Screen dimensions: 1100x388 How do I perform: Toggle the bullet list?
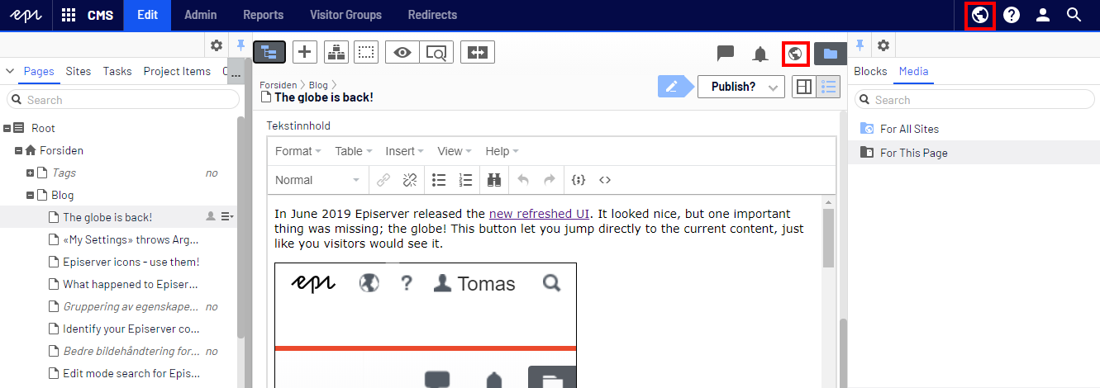tap(439, 180)
